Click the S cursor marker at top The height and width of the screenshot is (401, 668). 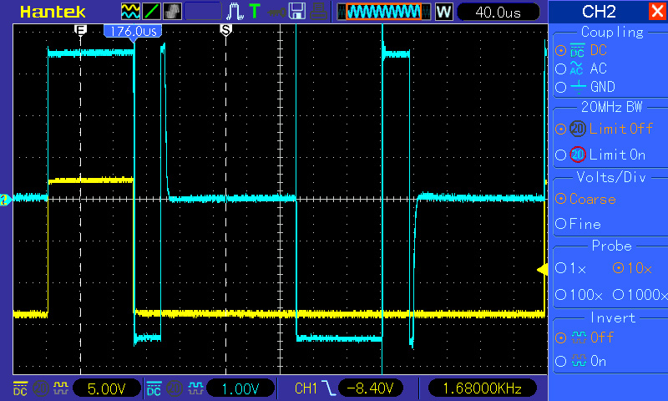pos(225,30)
